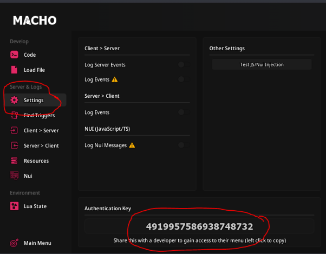Select Settings in the sidebar
The height and width of the screenshot is (254, 326).
point(35,100)
